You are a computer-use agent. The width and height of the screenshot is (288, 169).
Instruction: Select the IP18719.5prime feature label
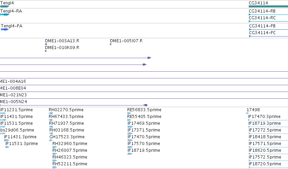[x=143, y=150]
